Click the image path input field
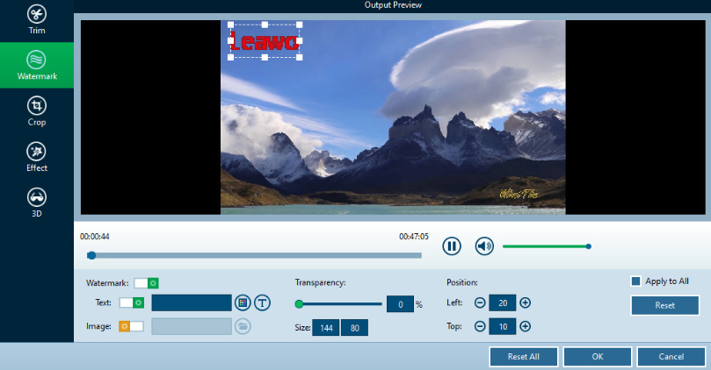Image resolution: width=711 pixels, height=370 pixels. (x=192, y=326)
